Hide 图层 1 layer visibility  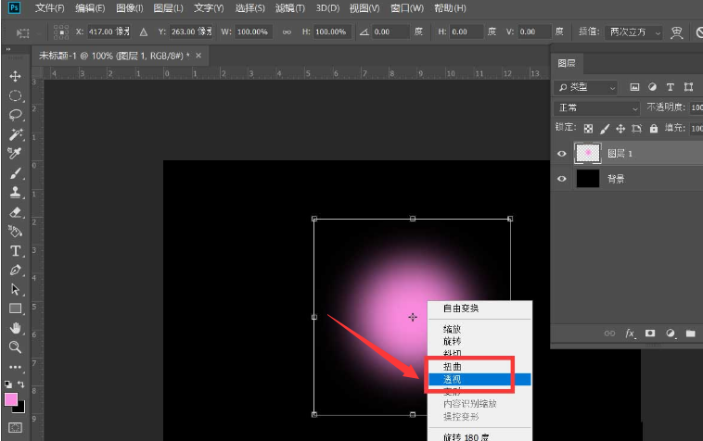(x=562, y=154)
